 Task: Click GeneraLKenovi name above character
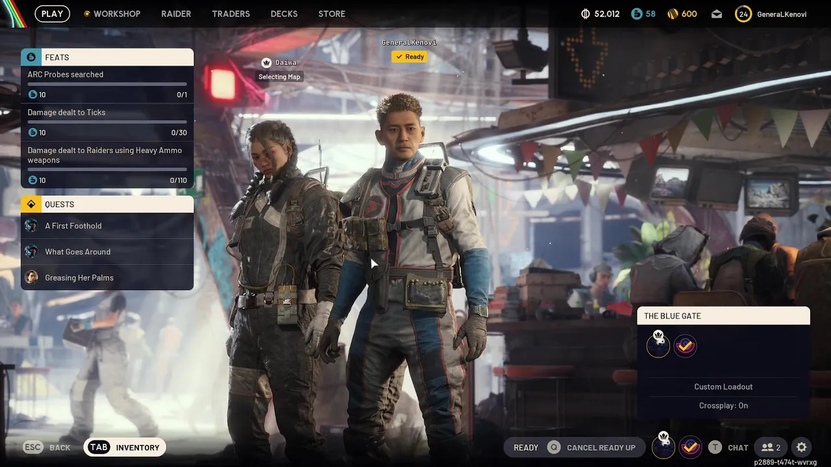pyautogui.click(x=409, y=42)
